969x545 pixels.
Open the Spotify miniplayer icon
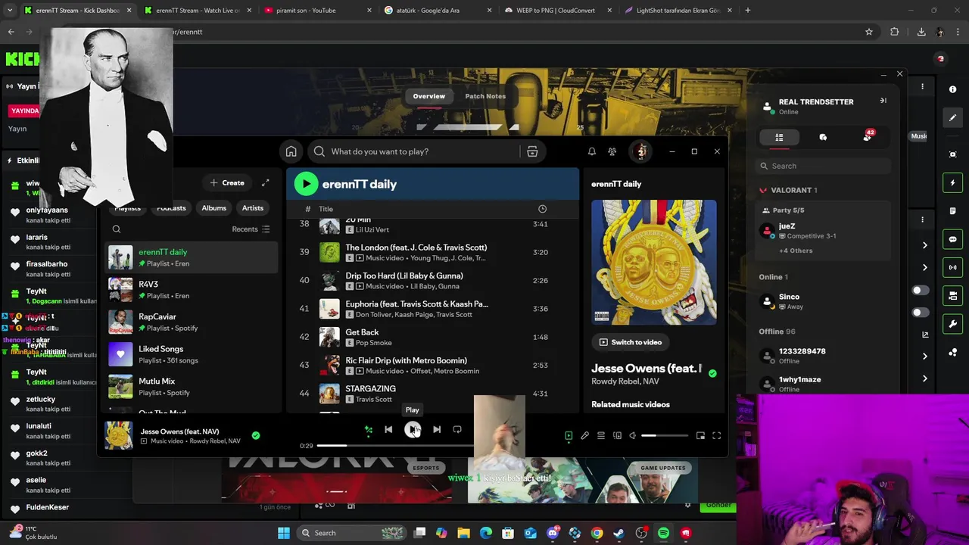pyautogui.click(x=700, y=435)
